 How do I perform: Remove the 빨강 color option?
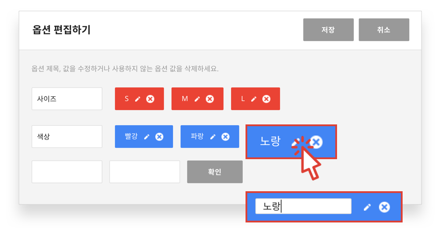(x=159, y=137)
